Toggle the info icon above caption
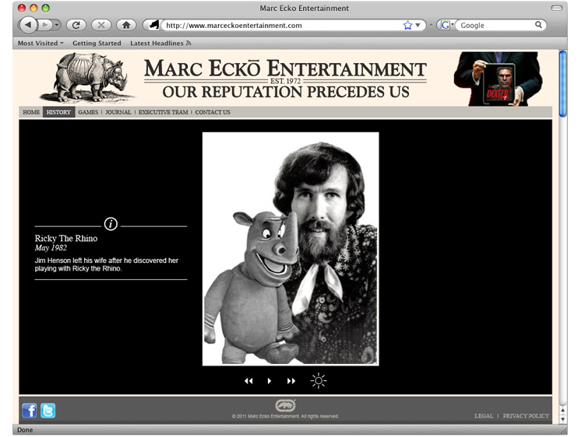578x437 pixels. (111, 224)
